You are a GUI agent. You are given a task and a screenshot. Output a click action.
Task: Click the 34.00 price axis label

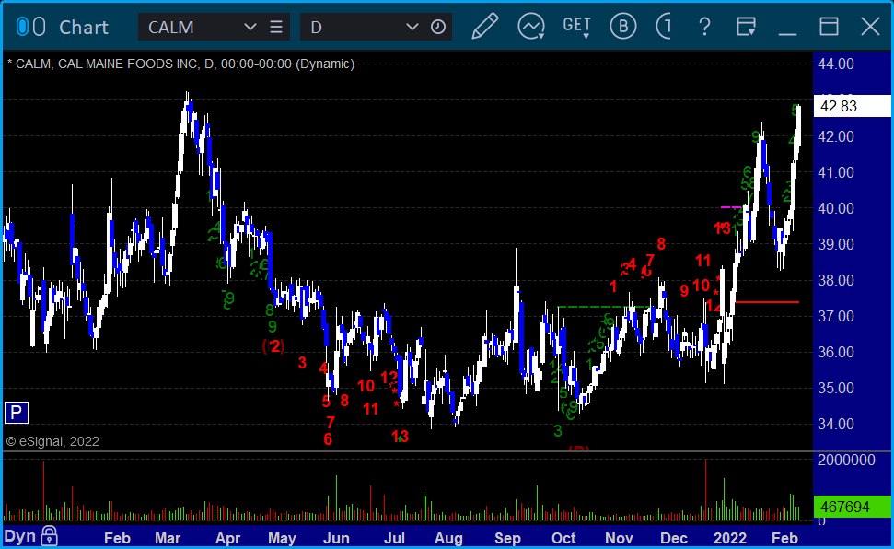click(x=836, y=424)
